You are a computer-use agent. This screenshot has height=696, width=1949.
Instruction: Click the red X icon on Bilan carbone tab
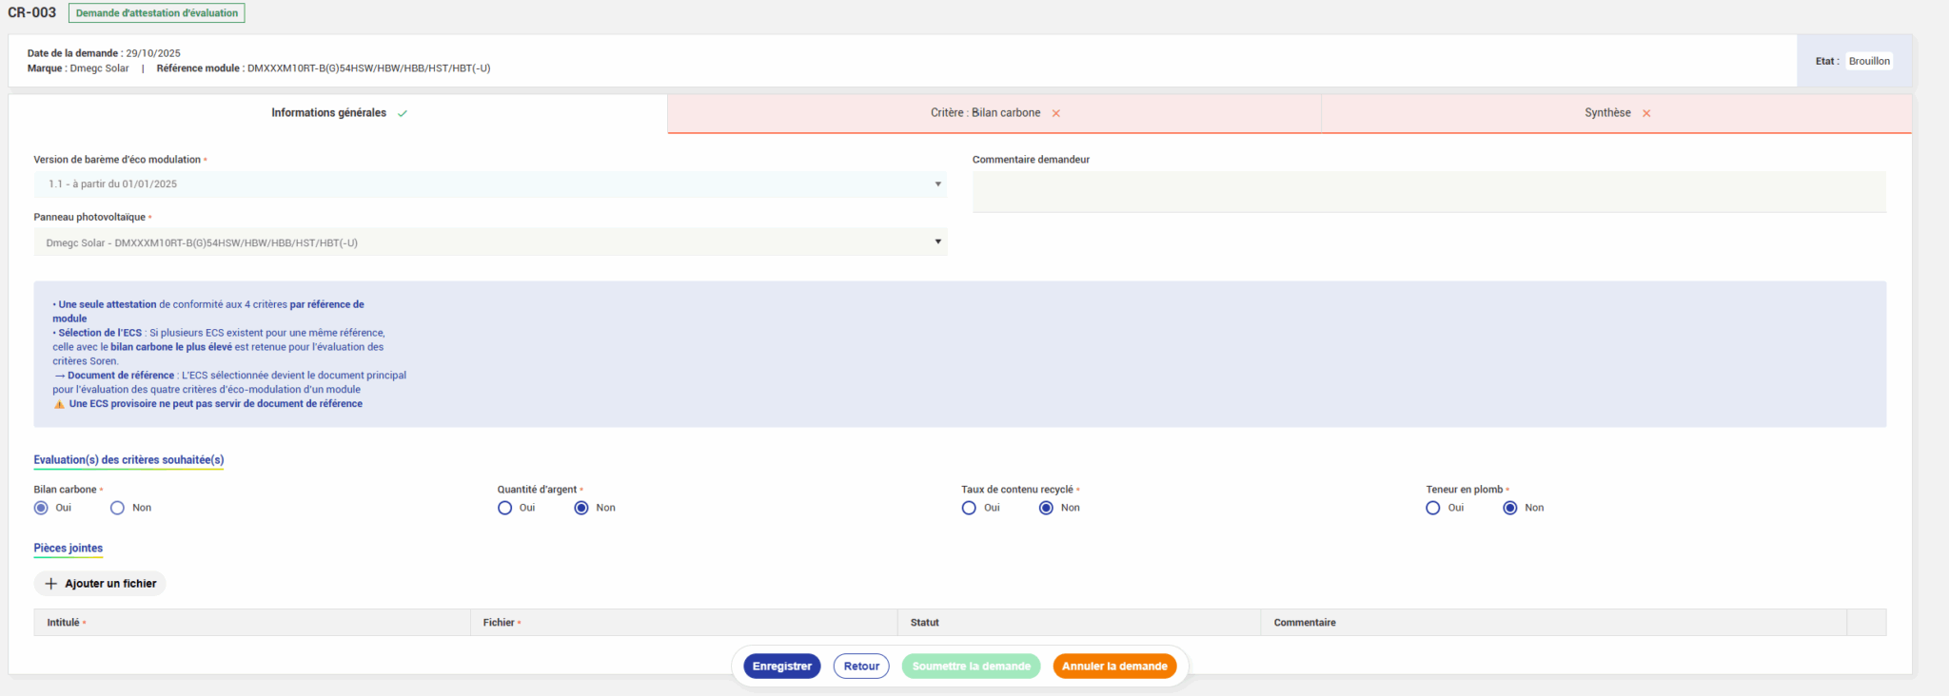[x=1056, y=113]
